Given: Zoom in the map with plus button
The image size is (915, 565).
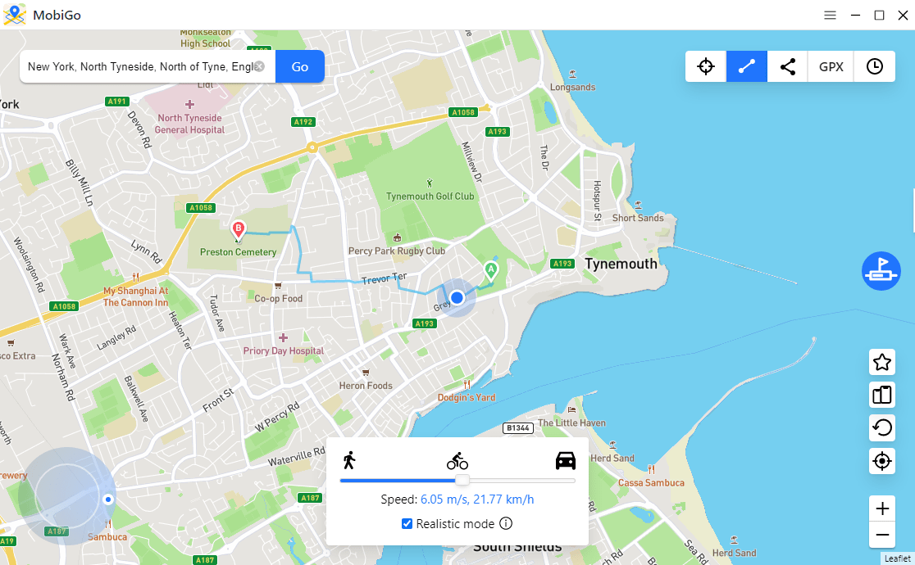Looking at the screenshot, I should coord(881,508).
